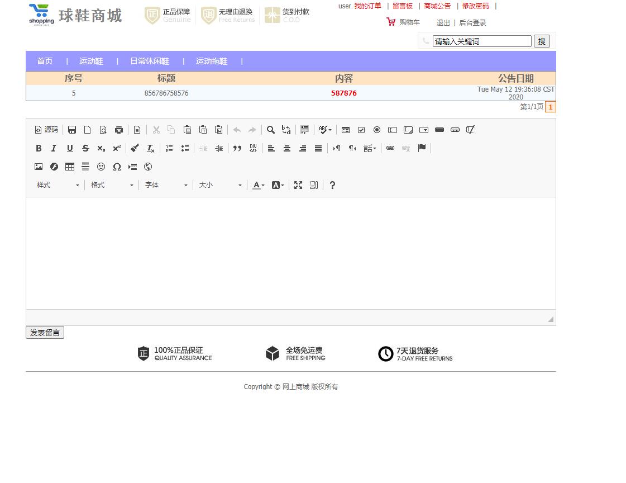This screenshot has width=626, height=483.
Task: Open the 字体 font dropdown
Action: (x=166, y=185)
